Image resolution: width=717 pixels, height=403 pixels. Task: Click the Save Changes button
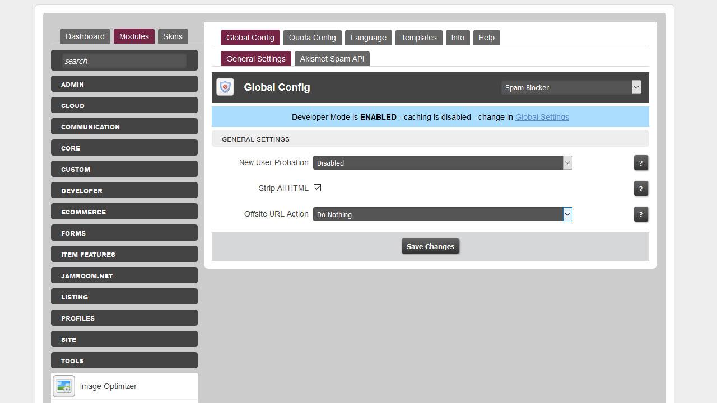point(430,246)
